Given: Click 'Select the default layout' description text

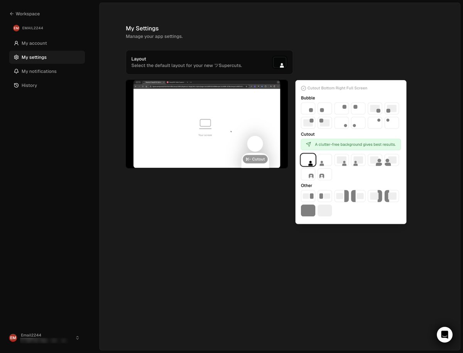Looking at the screenshot, I should click(187, 66).
